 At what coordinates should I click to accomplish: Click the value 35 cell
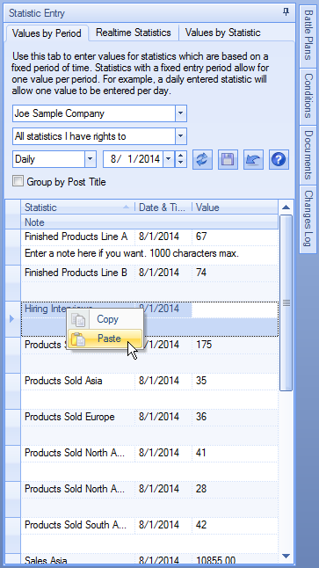pyautogui.click(x=235, y=381)
